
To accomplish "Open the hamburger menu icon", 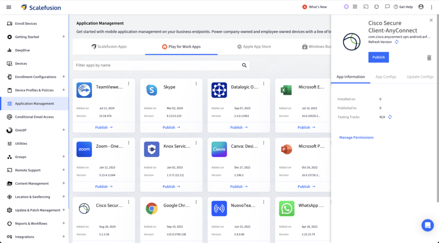I will 9,7.
